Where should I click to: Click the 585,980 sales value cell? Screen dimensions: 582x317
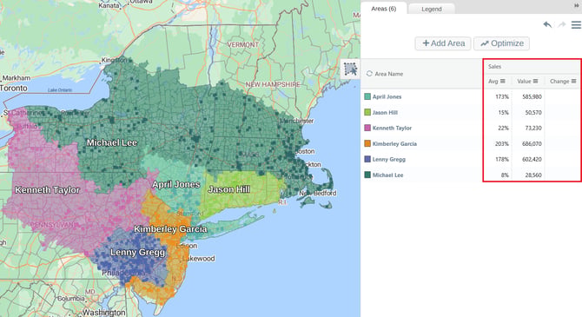coord(532,96)
